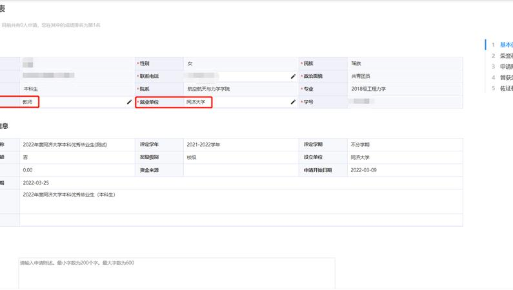
Task: Open sidebar section 3 申请
Action: [501, 66]
